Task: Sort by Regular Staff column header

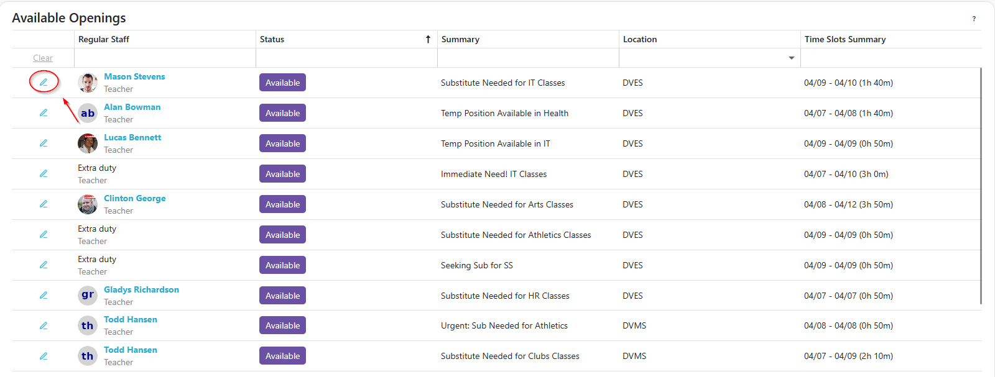Action: point(104,39)
